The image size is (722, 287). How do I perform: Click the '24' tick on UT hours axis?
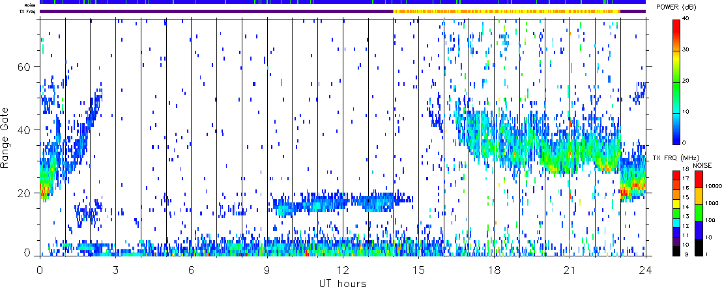coord(645,269)
